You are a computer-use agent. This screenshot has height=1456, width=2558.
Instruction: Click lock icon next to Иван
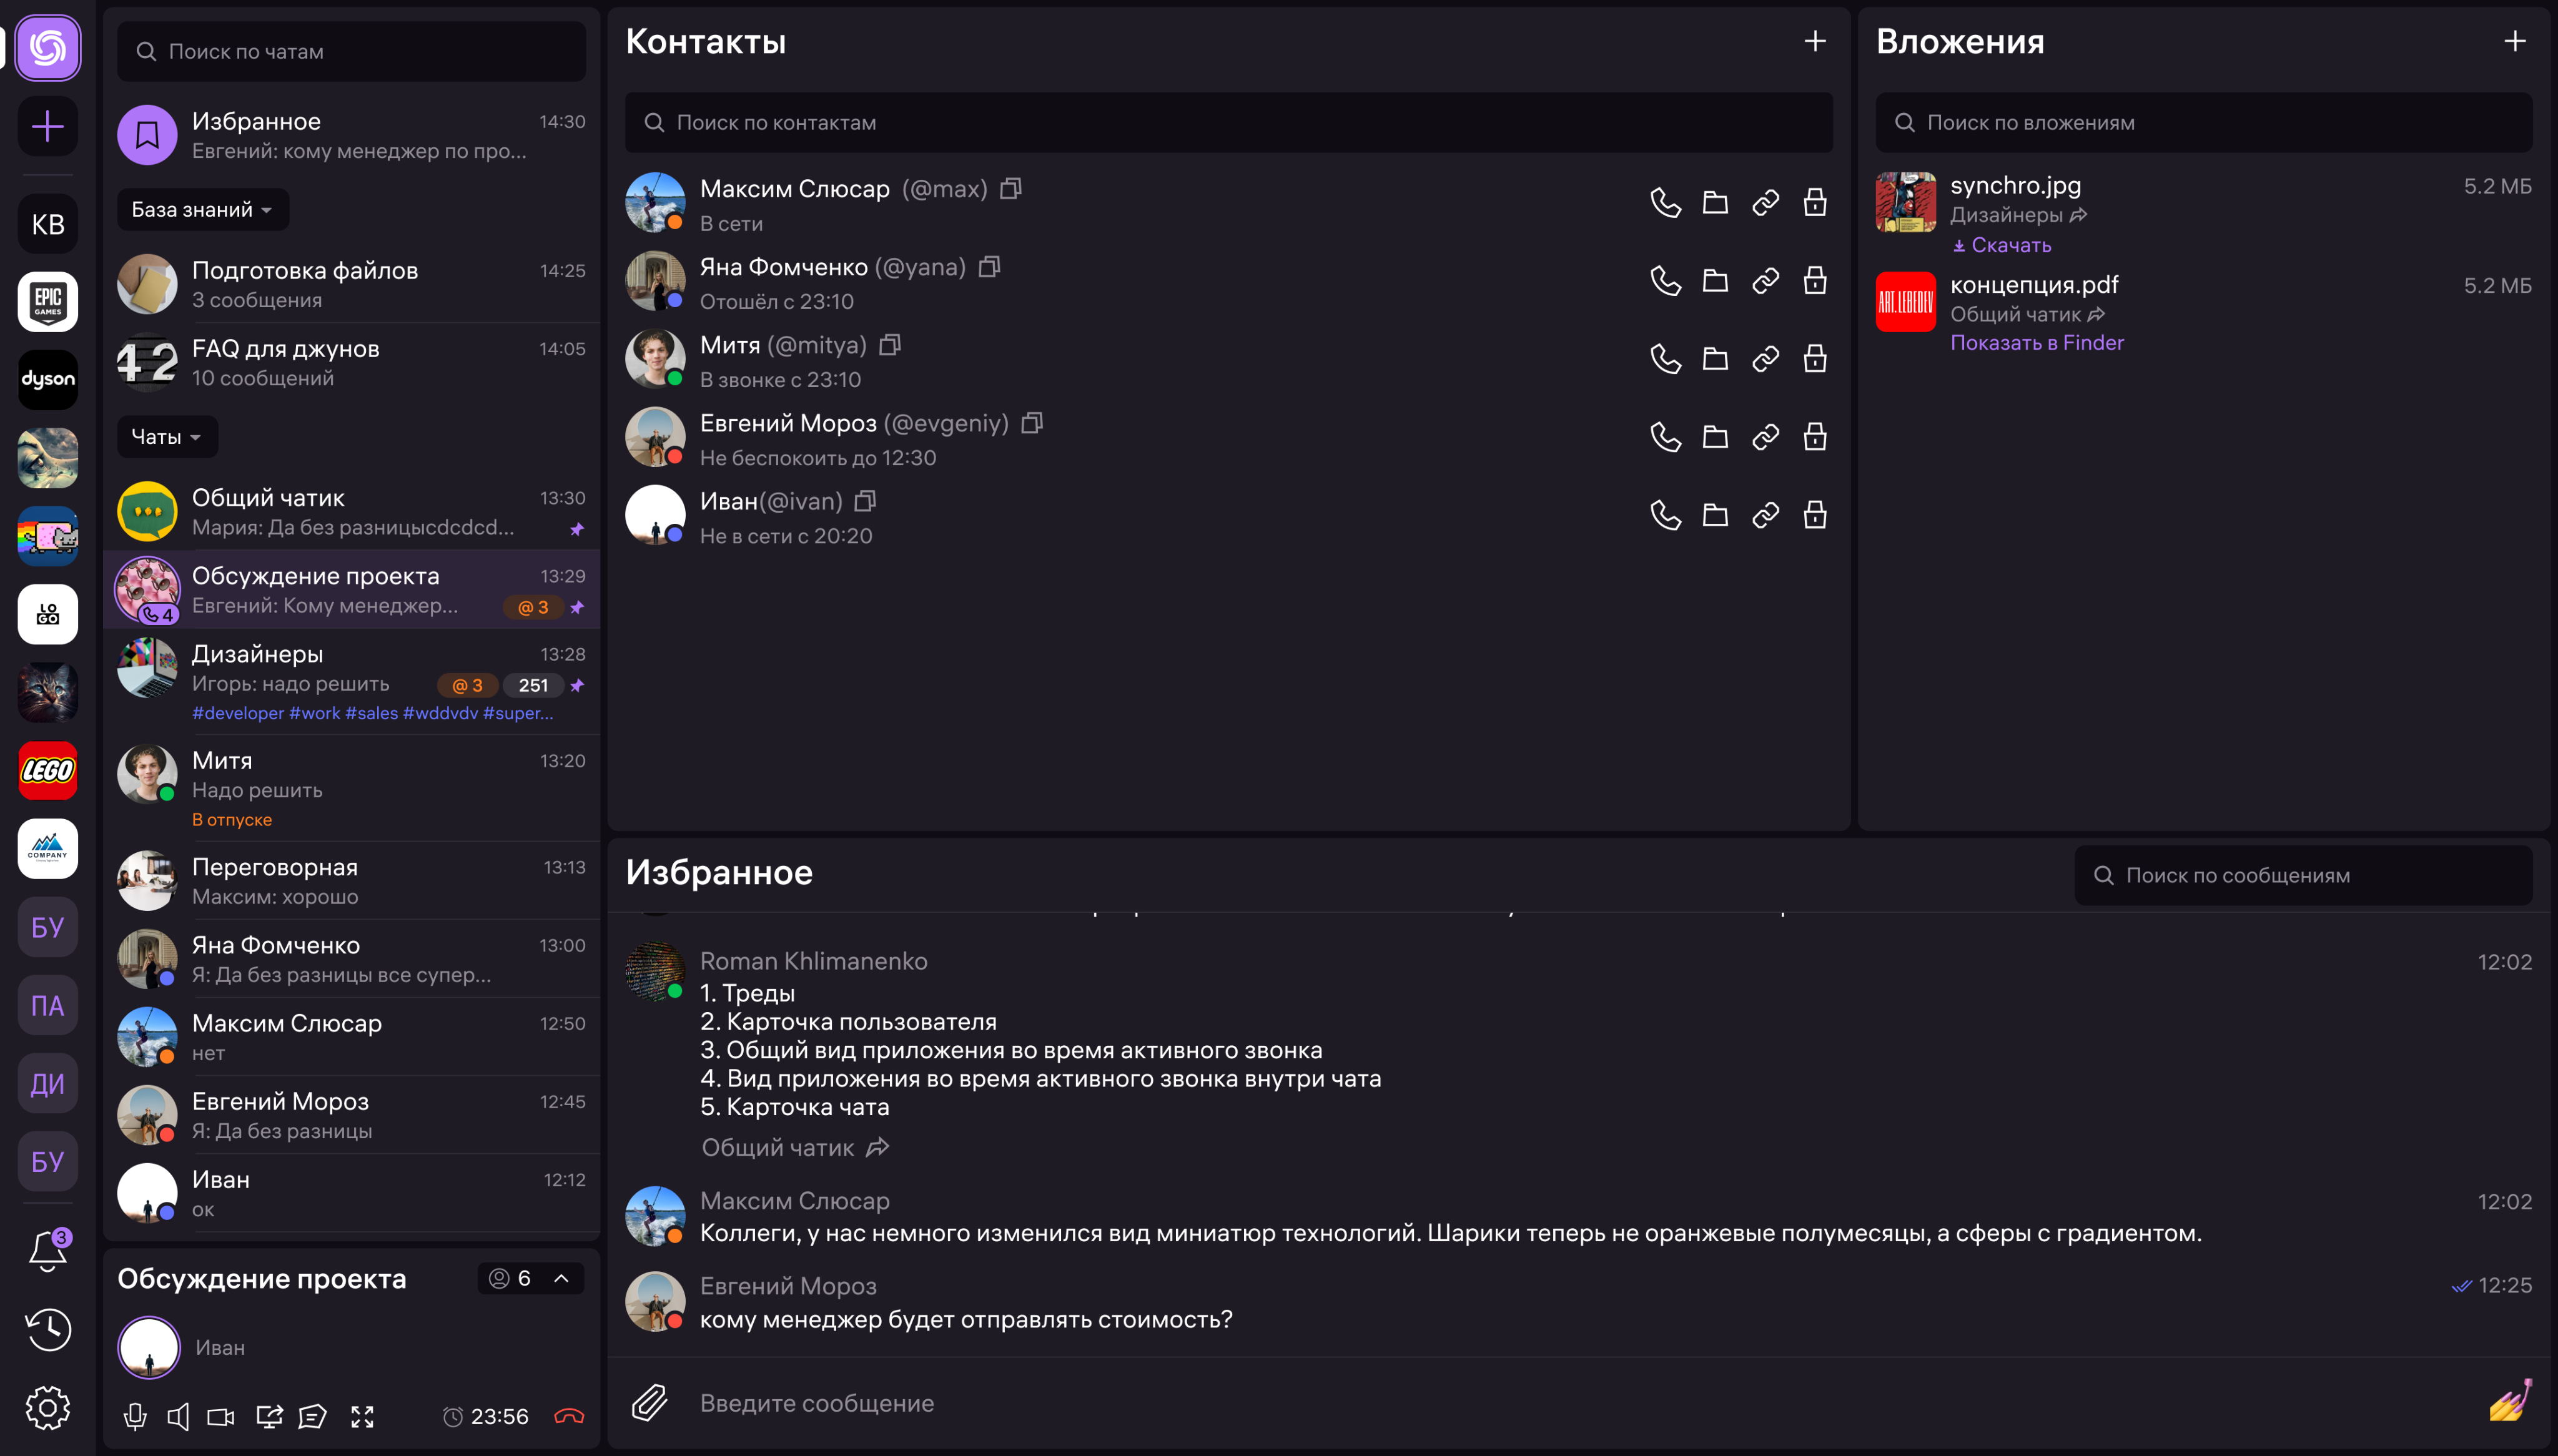[1814, 515]
